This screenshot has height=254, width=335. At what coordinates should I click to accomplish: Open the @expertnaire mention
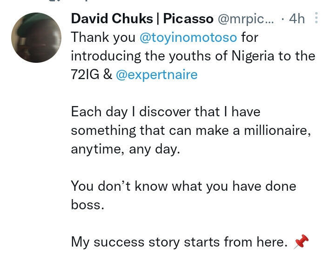point(156,74)
